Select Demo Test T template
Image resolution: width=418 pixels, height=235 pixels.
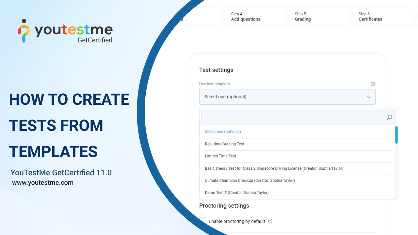point(297,193)
